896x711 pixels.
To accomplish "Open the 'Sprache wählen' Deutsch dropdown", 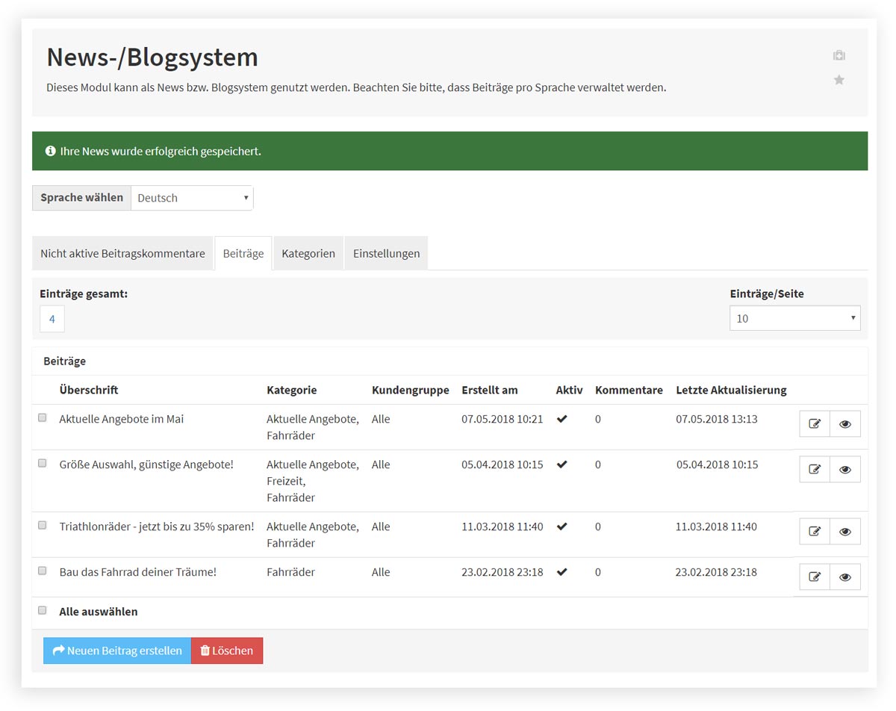I will 192,198.
